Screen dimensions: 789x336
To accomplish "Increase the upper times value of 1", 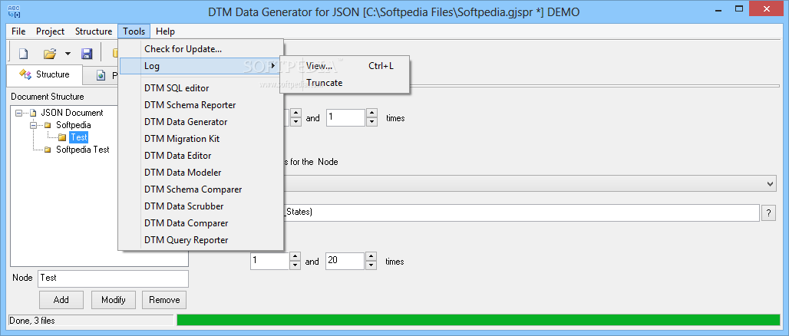I will tap(371, 114).
